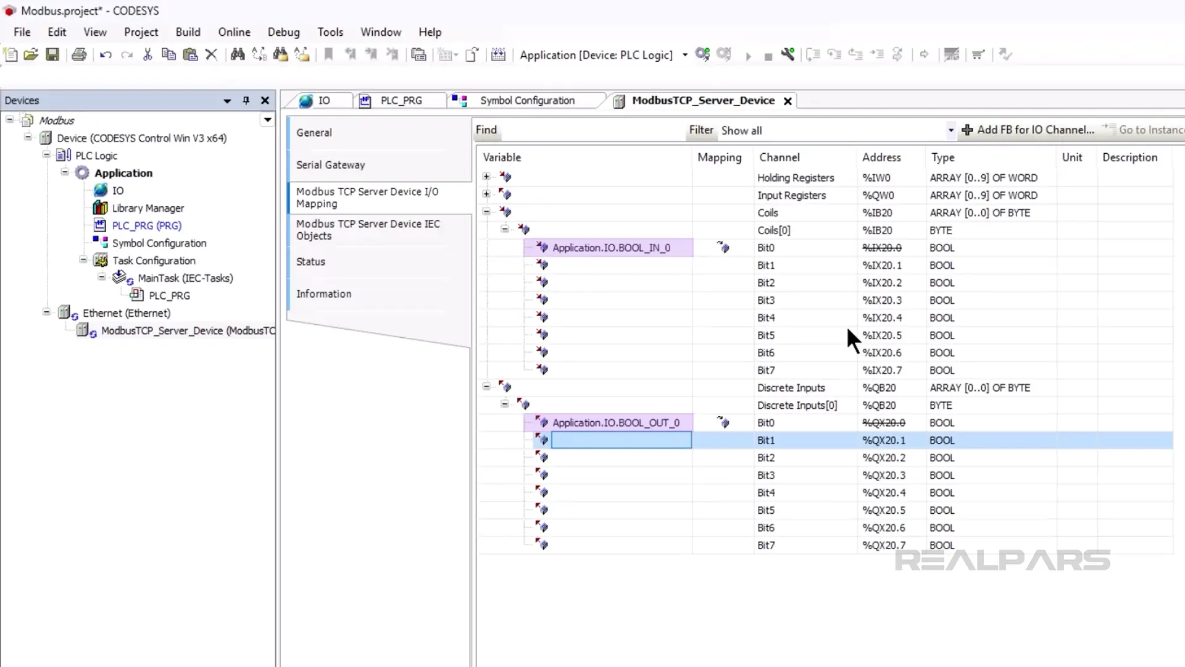Collapse the Ethernet tree node
This screenshot has width=1185, height=667.
[46, 312]
